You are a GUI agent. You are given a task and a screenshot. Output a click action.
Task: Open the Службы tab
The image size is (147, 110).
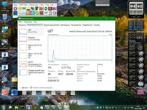(x=97, y=25)
